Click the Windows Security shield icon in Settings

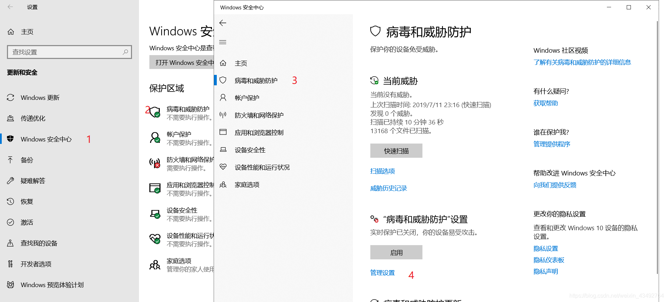10,139
